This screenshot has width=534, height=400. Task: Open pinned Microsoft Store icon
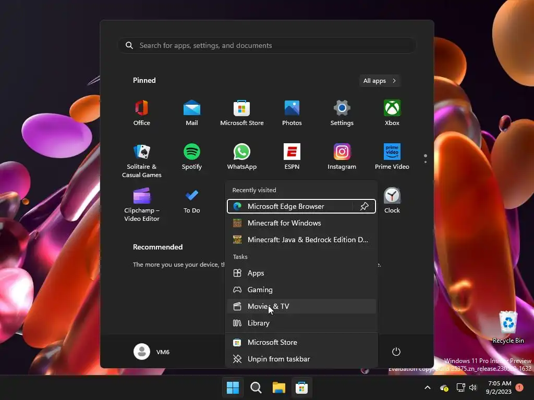point(242,113)
